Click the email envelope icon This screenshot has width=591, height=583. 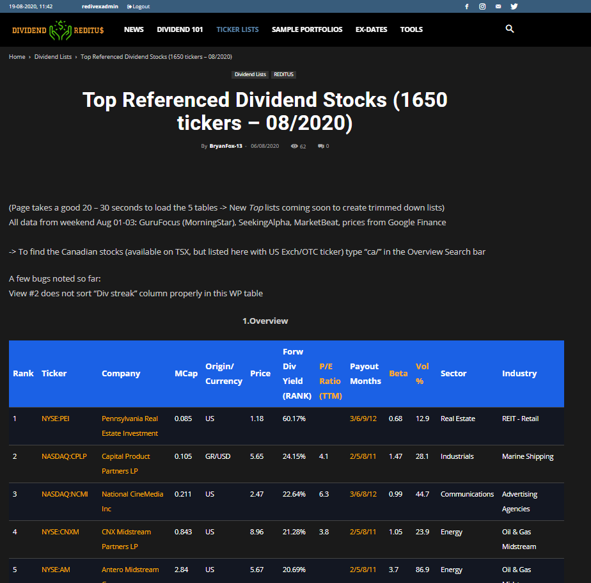click(x=498, y=6)
